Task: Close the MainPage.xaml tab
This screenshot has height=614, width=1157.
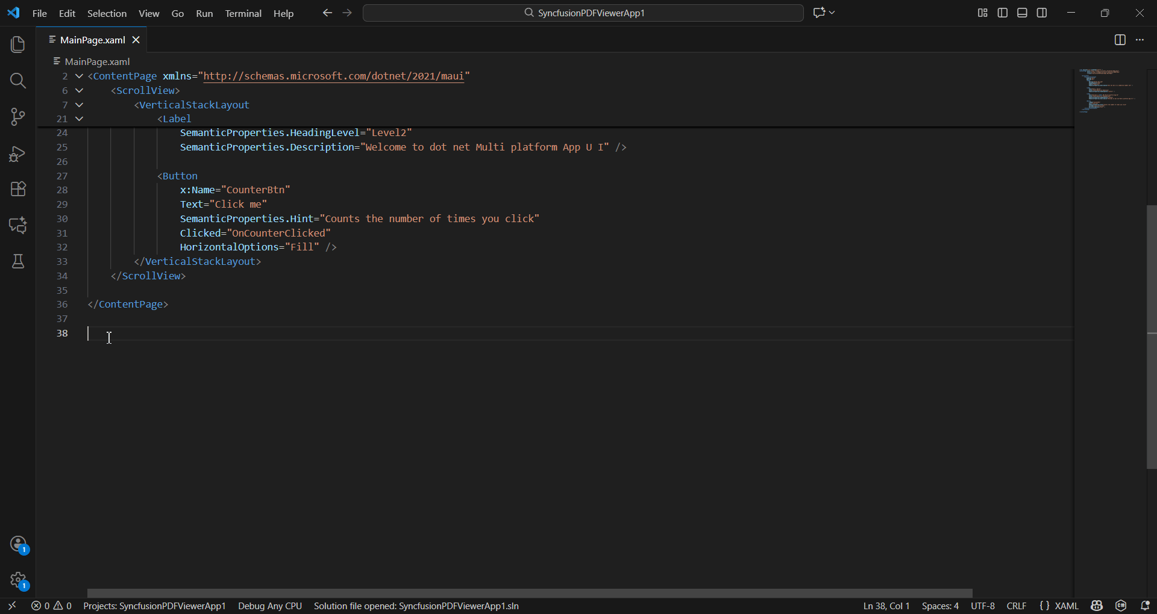Action: pos(136,40)
